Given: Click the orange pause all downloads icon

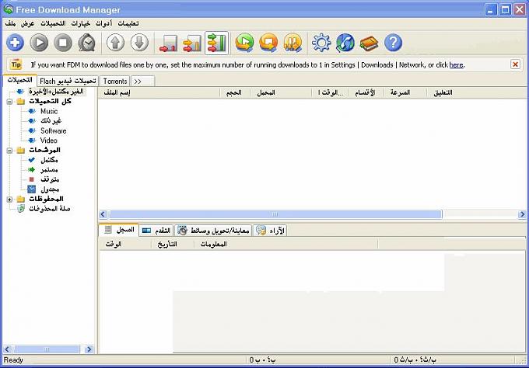Looking at the screenshot, I should click(293, 43).
